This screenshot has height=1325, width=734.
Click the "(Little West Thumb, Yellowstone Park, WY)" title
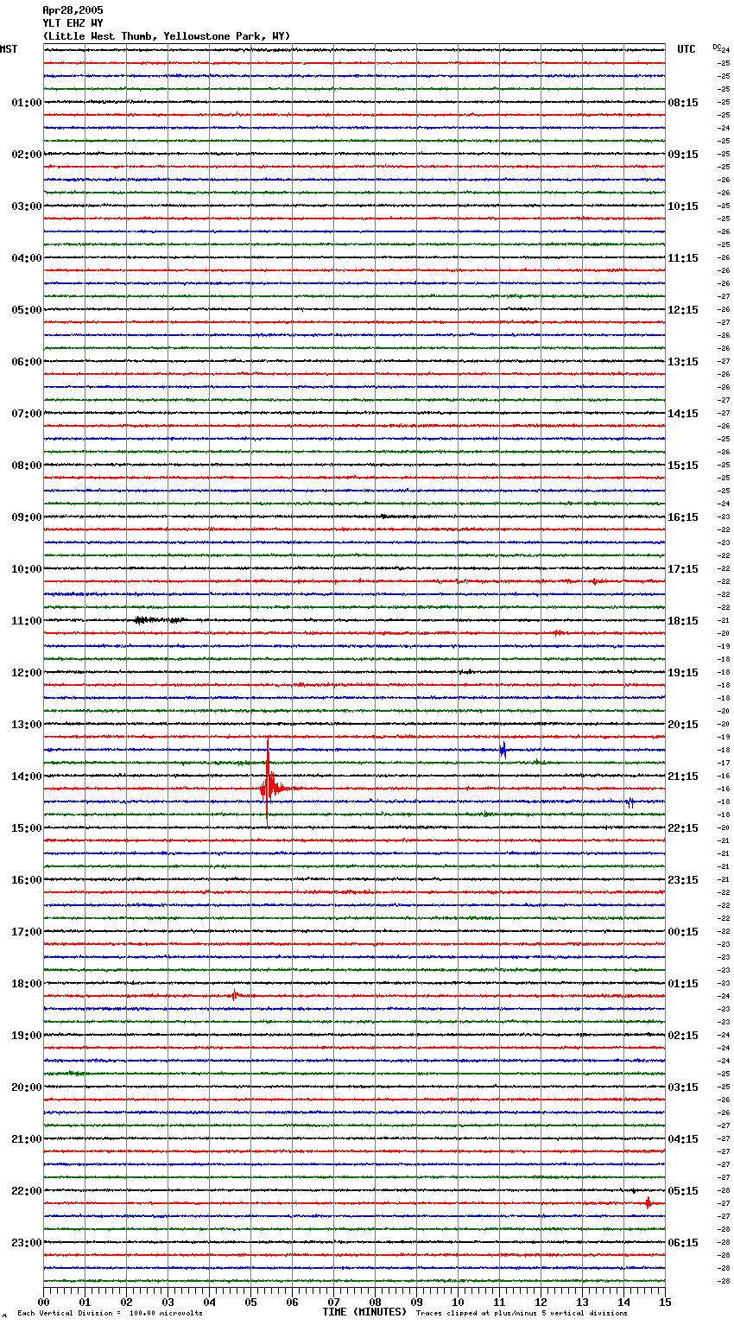pos(167,36)
